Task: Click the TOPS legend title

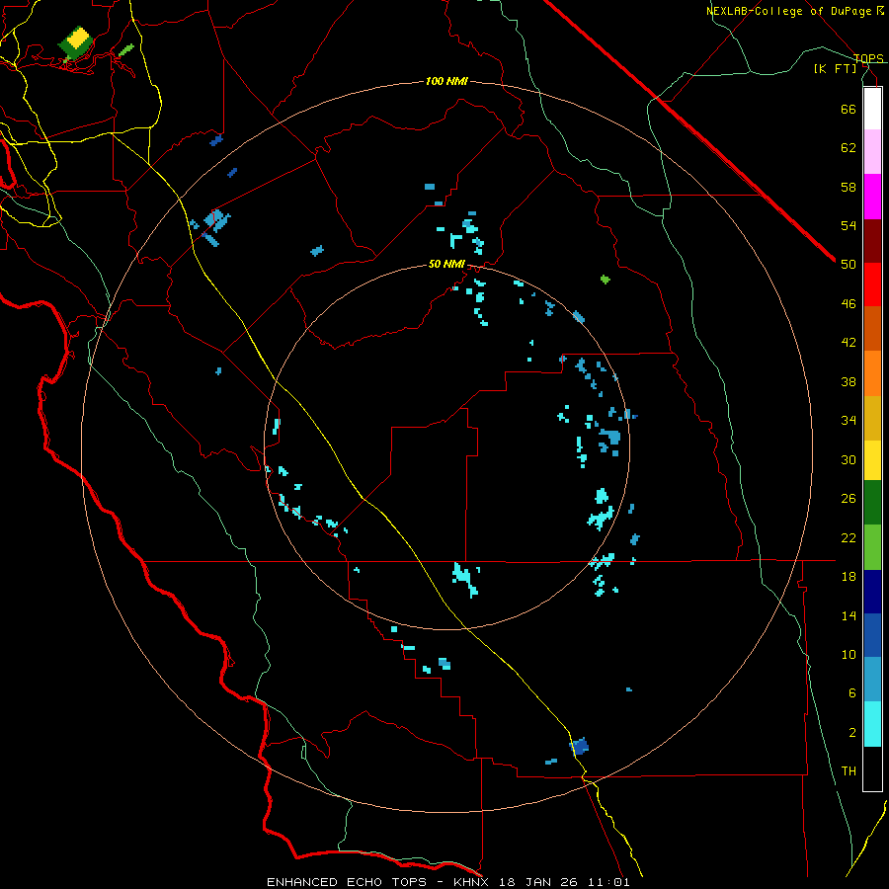Action: pos(868,58)
